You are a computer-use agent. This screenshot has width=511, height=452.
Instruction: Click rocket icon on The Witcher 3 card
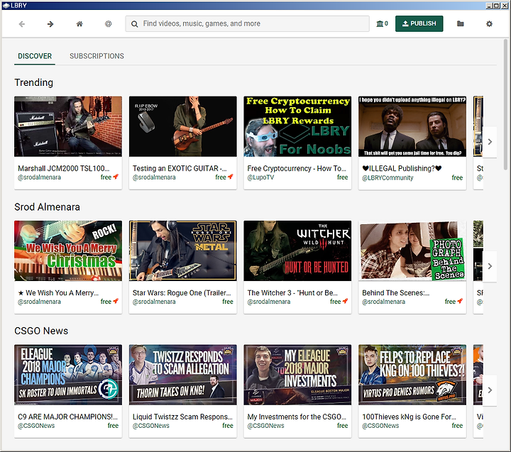point(345,301)
